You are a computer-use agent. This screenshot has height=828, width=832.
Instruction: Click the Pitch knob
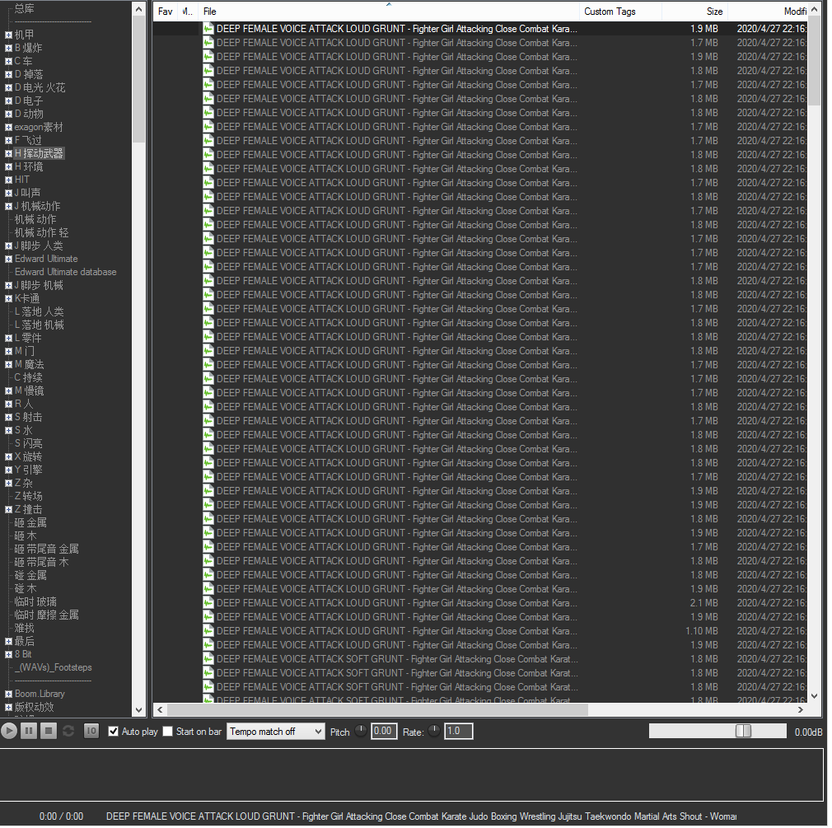tap(361, 731)
